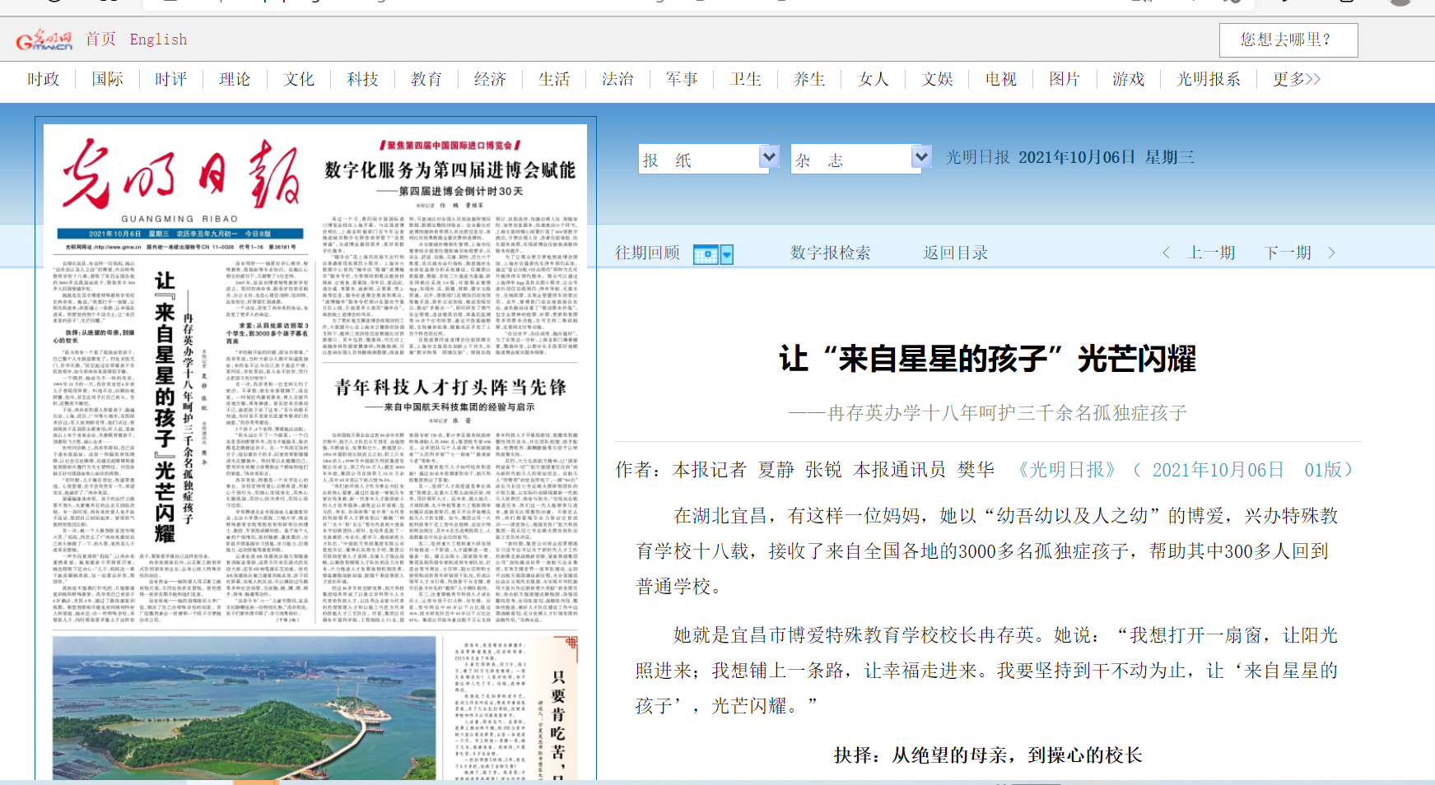Open the 青年科技人才打头阵当先锋 article on page
Viewport: 1435px width, 785px height.
(x=450, y=387)
